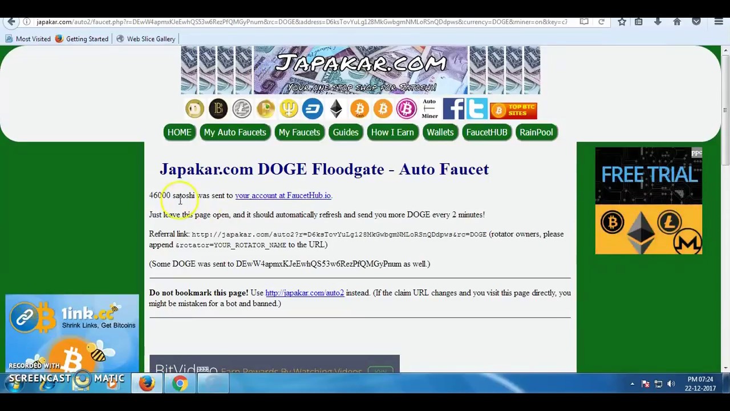This screenshot has height=411, width=730.
Task: Click the Japakar.com banner image
Action: (360, 70)
